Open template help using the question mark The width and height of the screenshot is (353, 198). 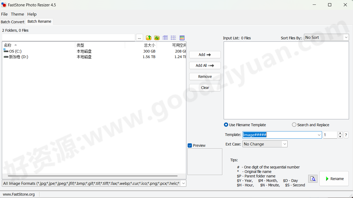346,135
